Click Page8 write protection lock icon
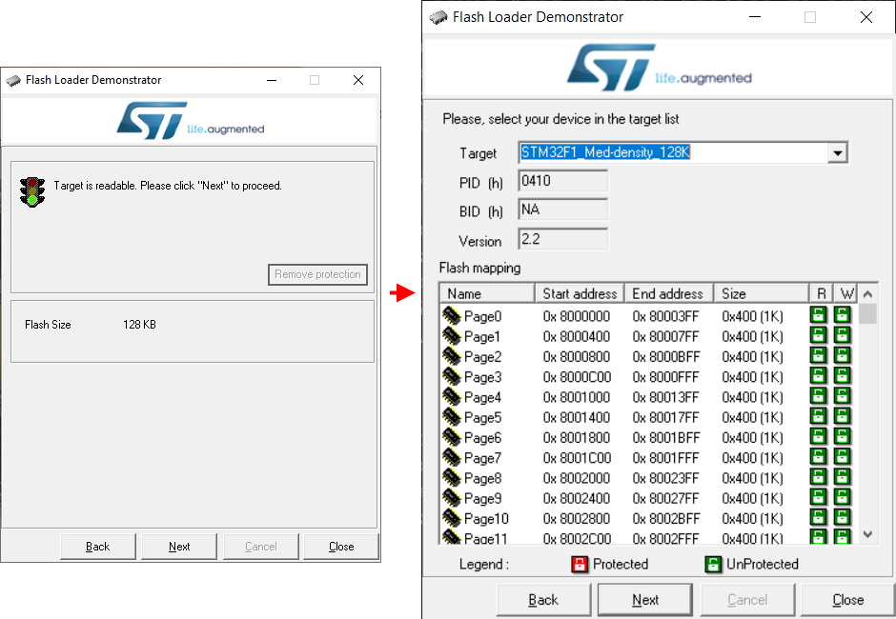The height and width of the screenshot is (619, 896). tap(842, 477)
